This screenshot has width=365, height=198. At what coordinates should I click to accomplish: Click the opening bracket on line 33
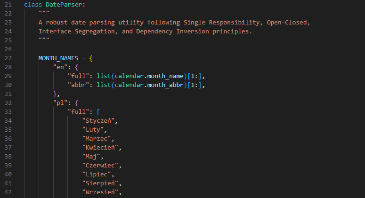click(x=98, y=112)
